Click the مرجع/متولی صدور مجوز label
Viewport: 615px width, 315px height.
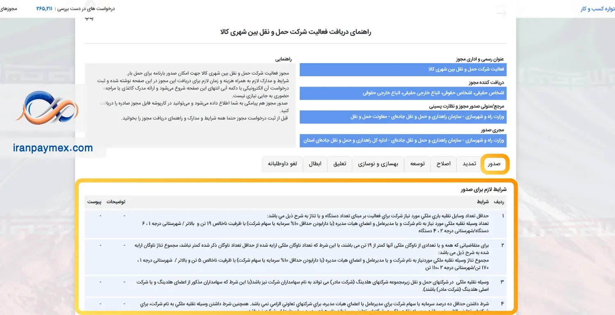(467, 106)
